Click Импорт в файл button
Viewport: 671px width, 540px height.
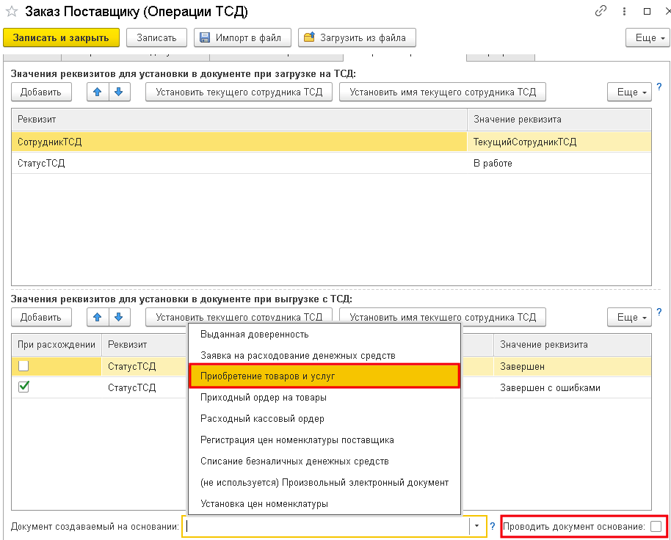(x=243, y=37)
